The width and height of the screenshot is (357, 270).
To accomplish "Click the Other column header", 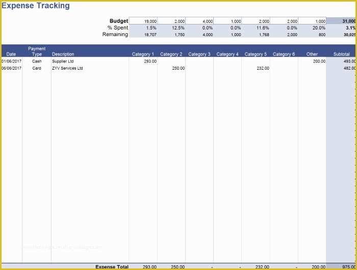I will 312,54.
